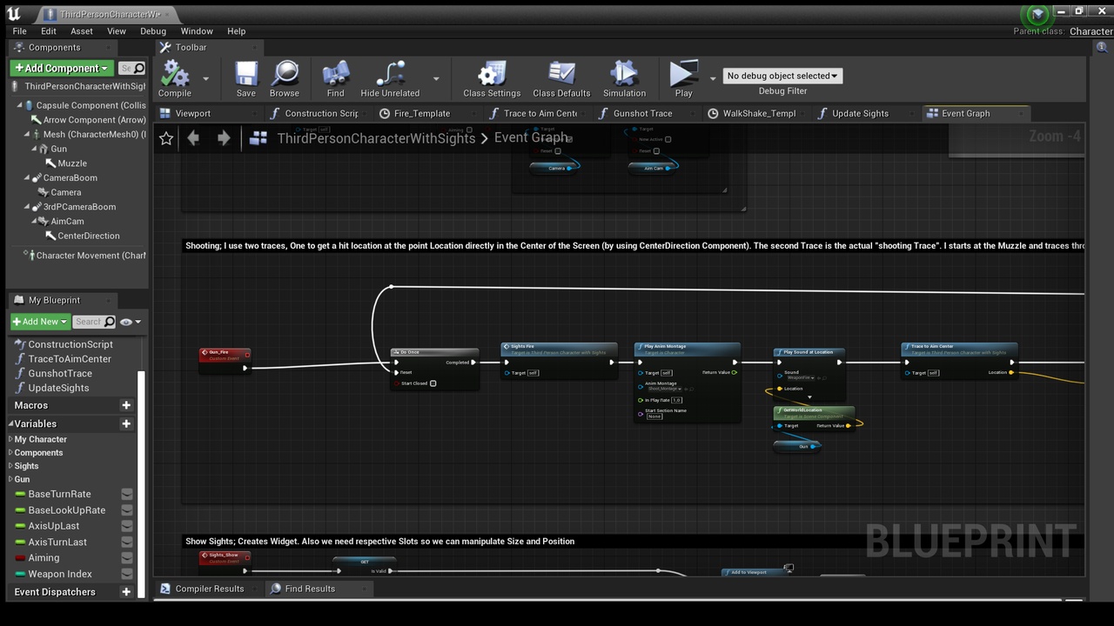This screenshot has height=626, width=1114.
Task: Click the Add New button in My Blueprint
Action: (x=39, y=322)
